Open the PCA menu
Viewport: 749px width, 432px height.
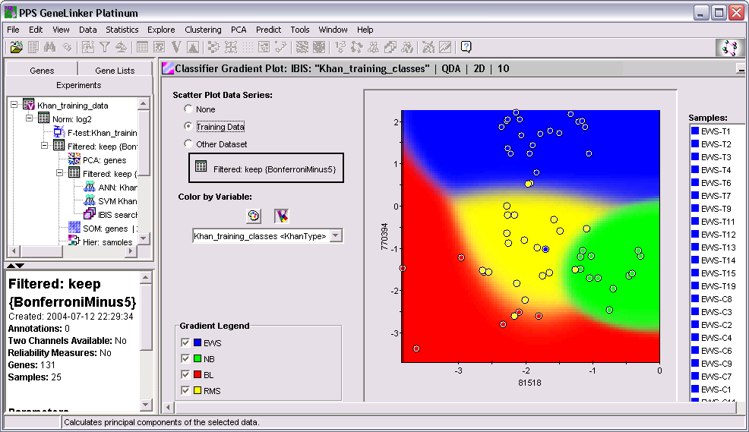[x=239, y=30]
